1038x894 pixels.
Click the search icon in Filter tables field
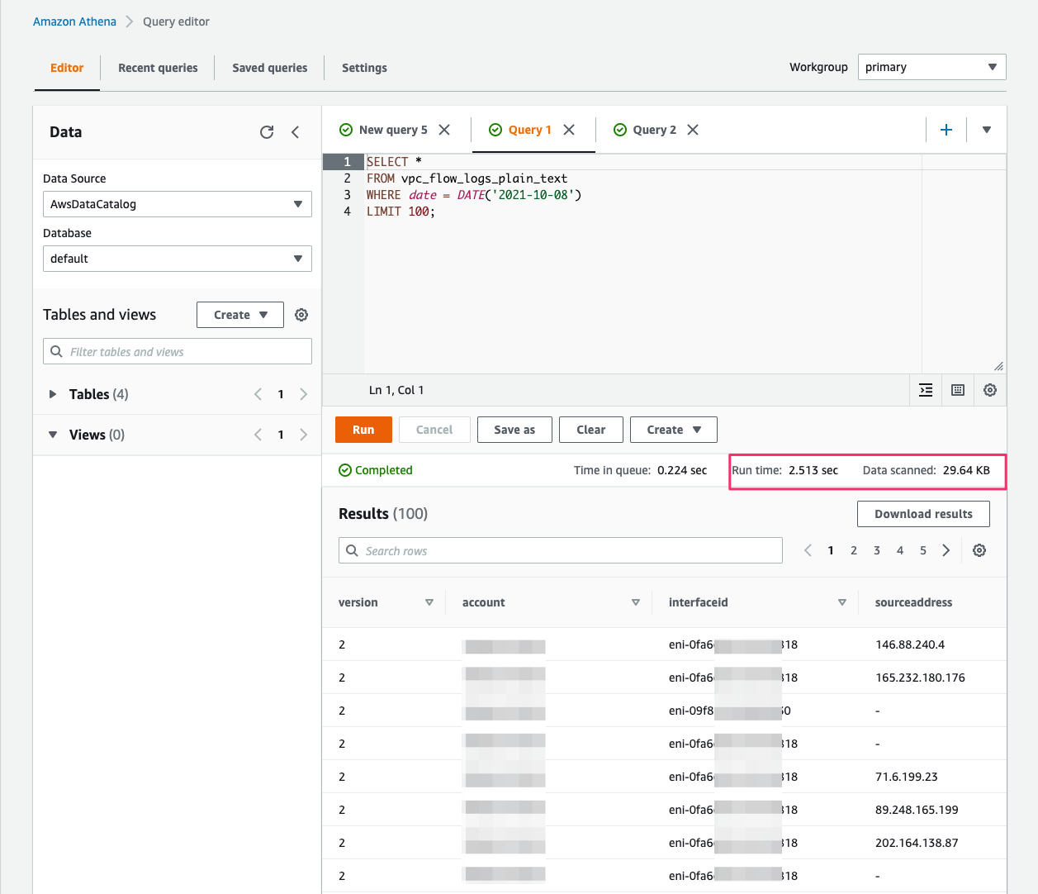point(56,351)
